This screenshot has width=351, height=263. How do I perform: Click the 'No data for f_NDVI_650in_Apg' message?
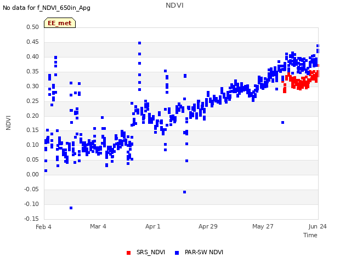[x=47, y=8]
